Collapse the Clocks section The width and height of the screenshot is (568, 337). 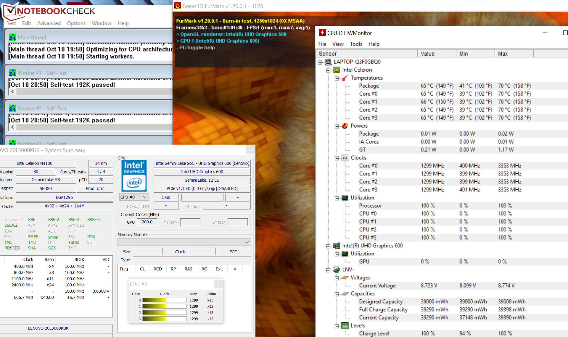point(337,158)
